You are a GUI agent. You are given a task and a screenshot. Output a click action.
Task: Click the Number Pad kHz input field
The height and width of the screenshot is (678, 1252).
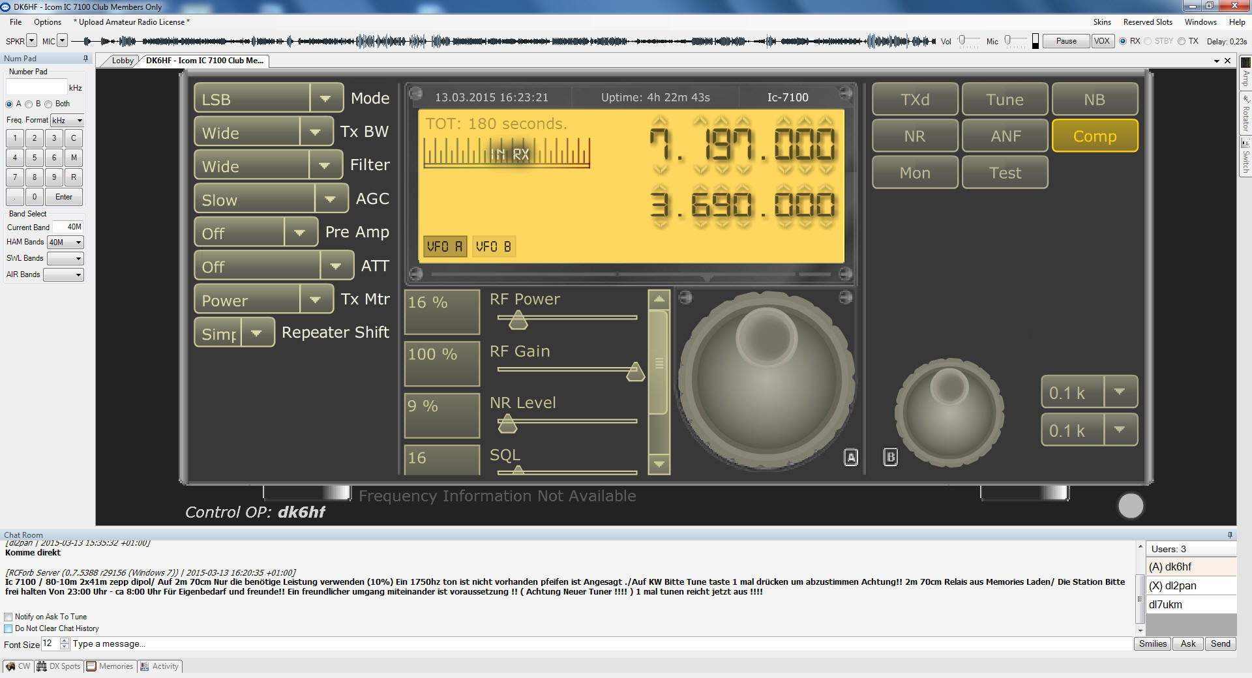pos(36,87)
